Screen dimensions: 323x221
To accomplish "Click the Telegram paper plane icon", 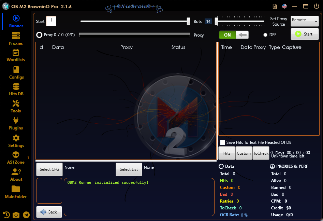I will tap(26, 215).
